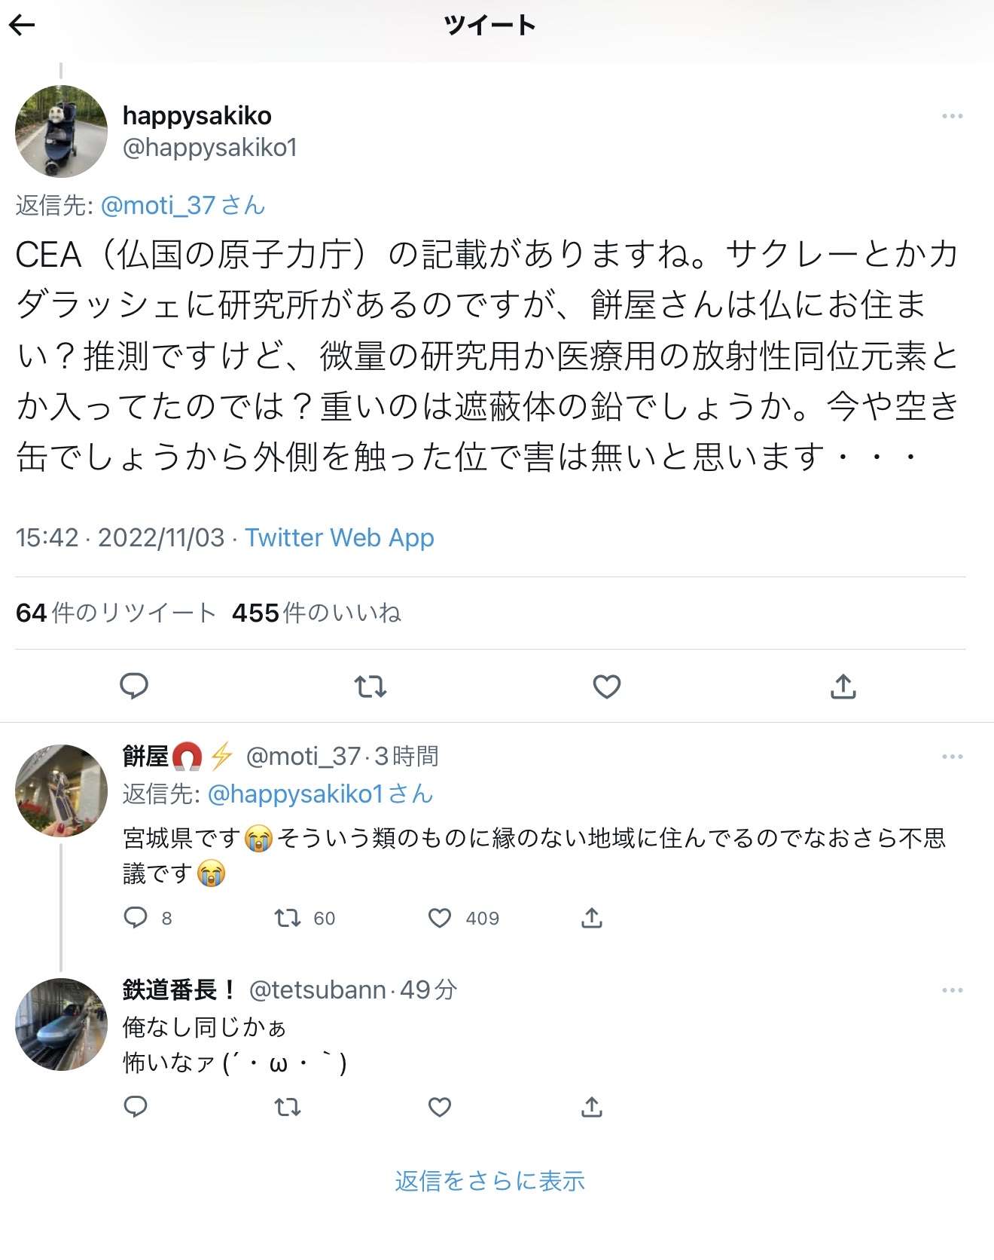The width and height of the screenshot is (994, 1260).
Task: Open happysakiko's profile picture
Action: [62, 131]
